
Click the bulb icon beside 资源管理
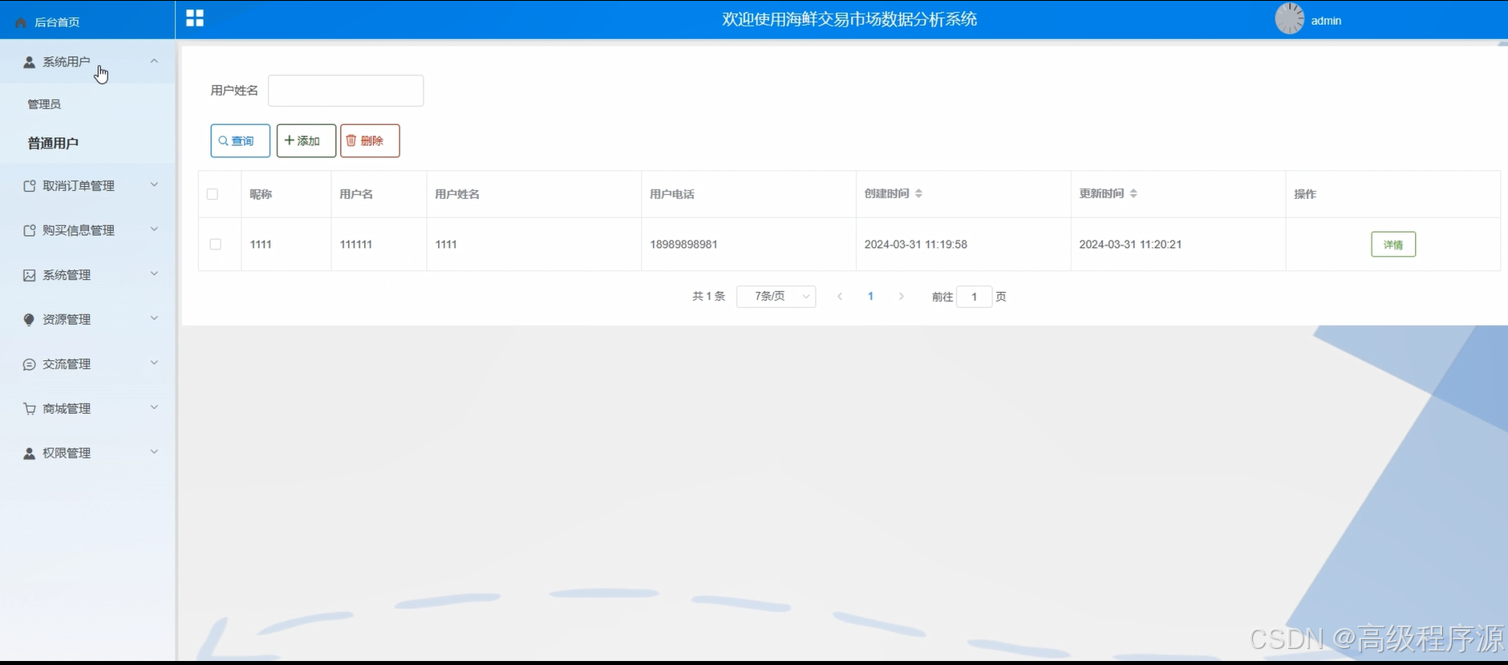(x=30, y=319)
